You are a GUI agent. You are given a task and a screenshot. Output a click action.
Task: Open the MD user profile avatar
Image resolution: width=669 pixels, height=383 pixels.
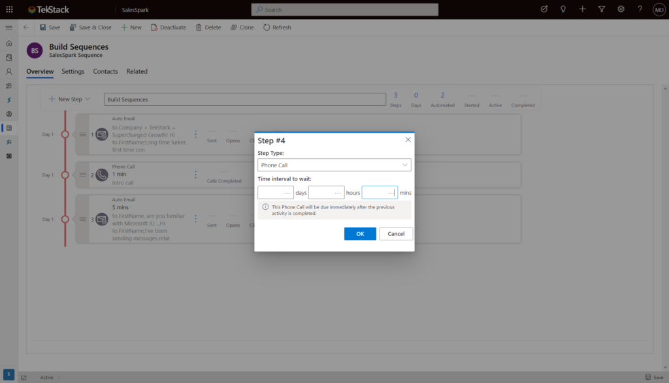[659, 9]
